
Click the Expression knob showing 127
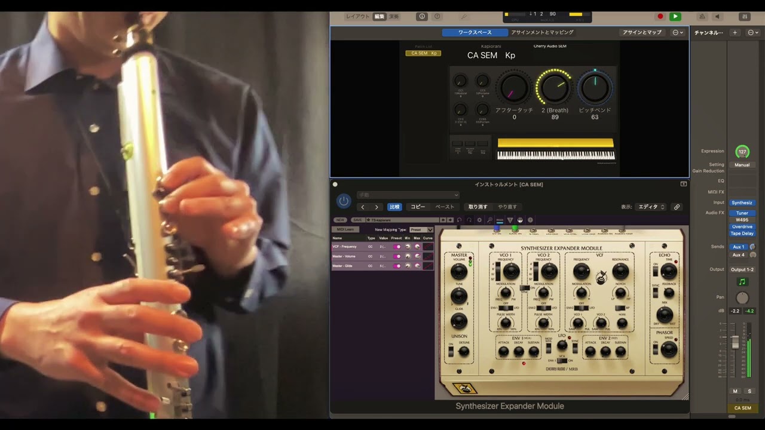coord(742,152)
